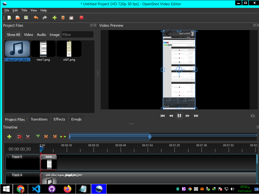The height and width of the screenshot is (194, 259).
Task: Select the audio file music note thumbnail
Action: (x=17, y=49)
